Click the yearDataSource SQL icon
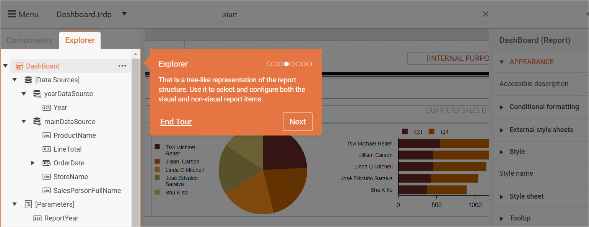This screenshot has width=589, height=227. tap(37, 94)
